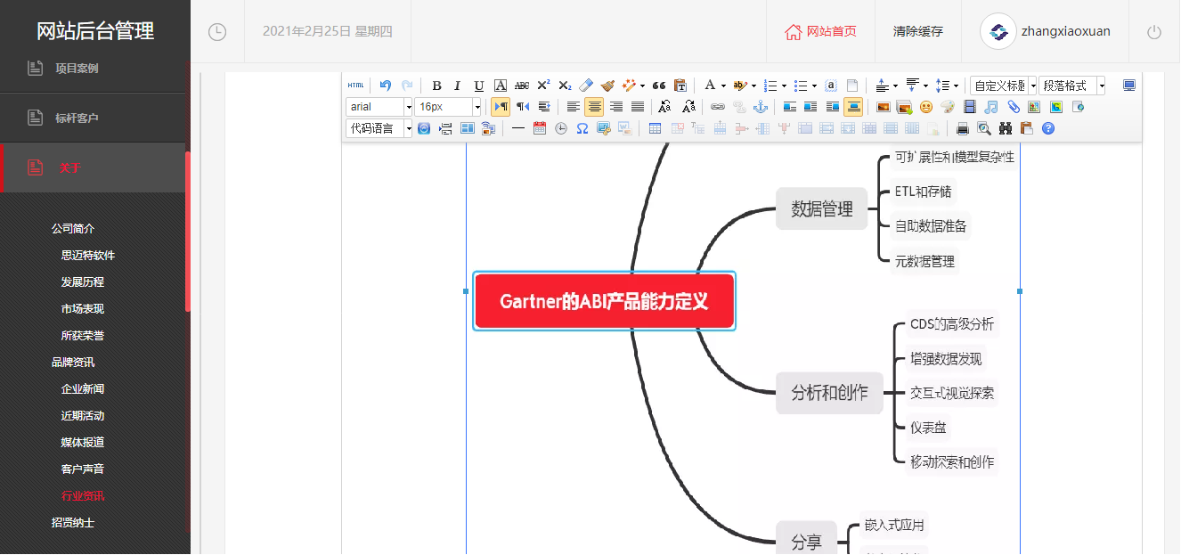Open the scrawl palette drawing tool
This screenshot has width=1181, height=555.
click(948, 107)
